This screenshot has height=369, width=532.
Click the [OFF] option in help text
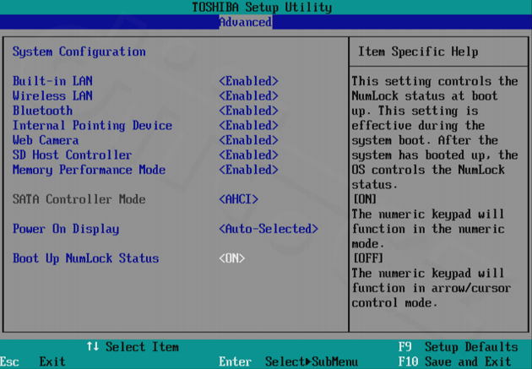click(368, 258)
